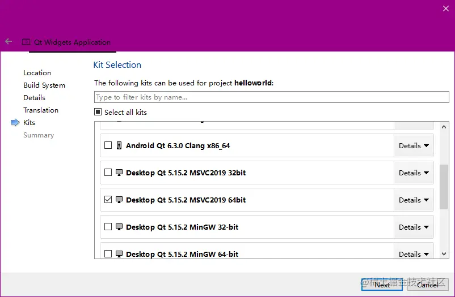Click the Kit Selection heading

[x=117, y=65]
